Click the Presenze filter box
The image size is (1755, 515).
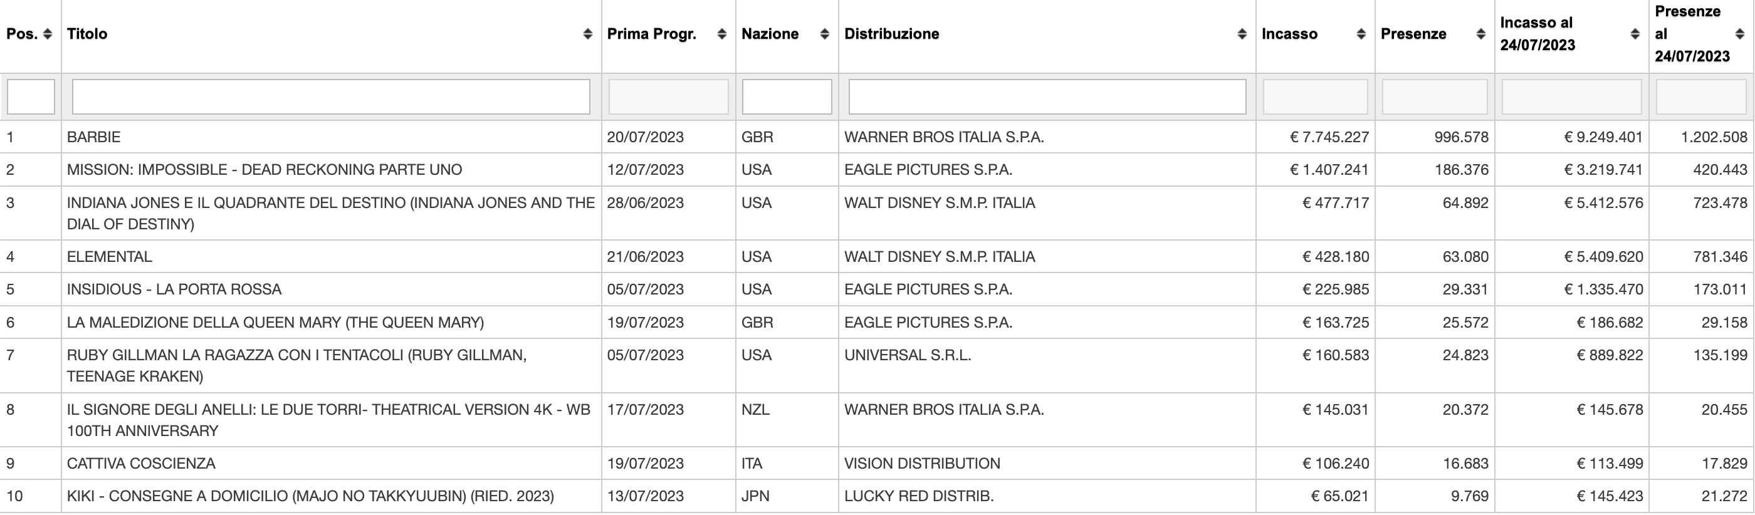point(1434,96)
